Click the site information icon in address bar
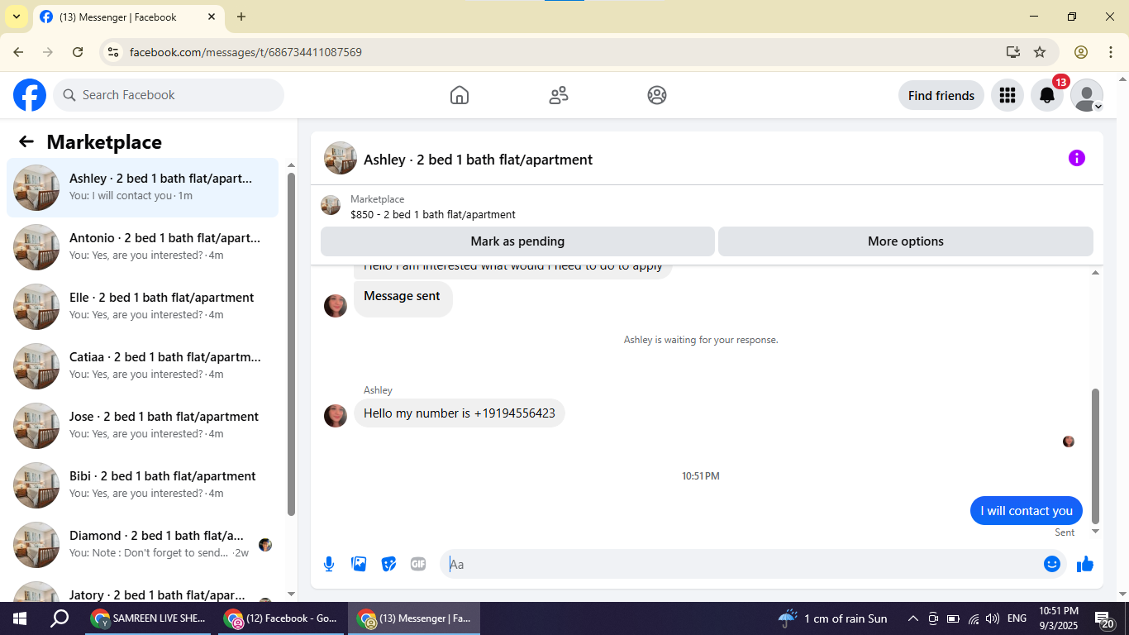Image resolution: width=1129 pixels, height=635 pixels. point(114,52)
